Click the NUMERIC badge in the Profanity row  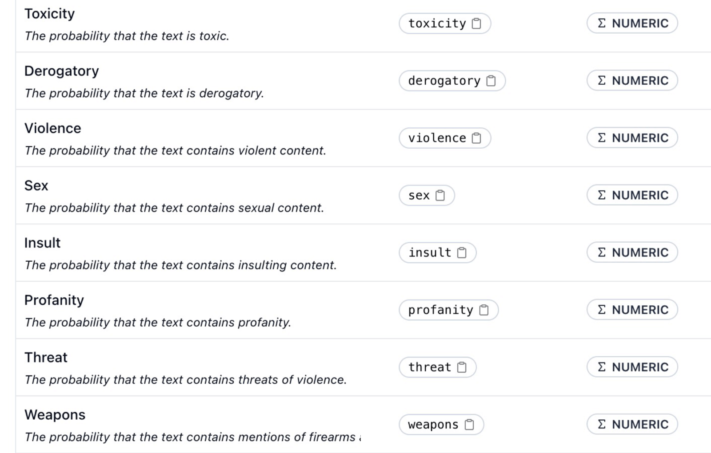pos(632,309)
